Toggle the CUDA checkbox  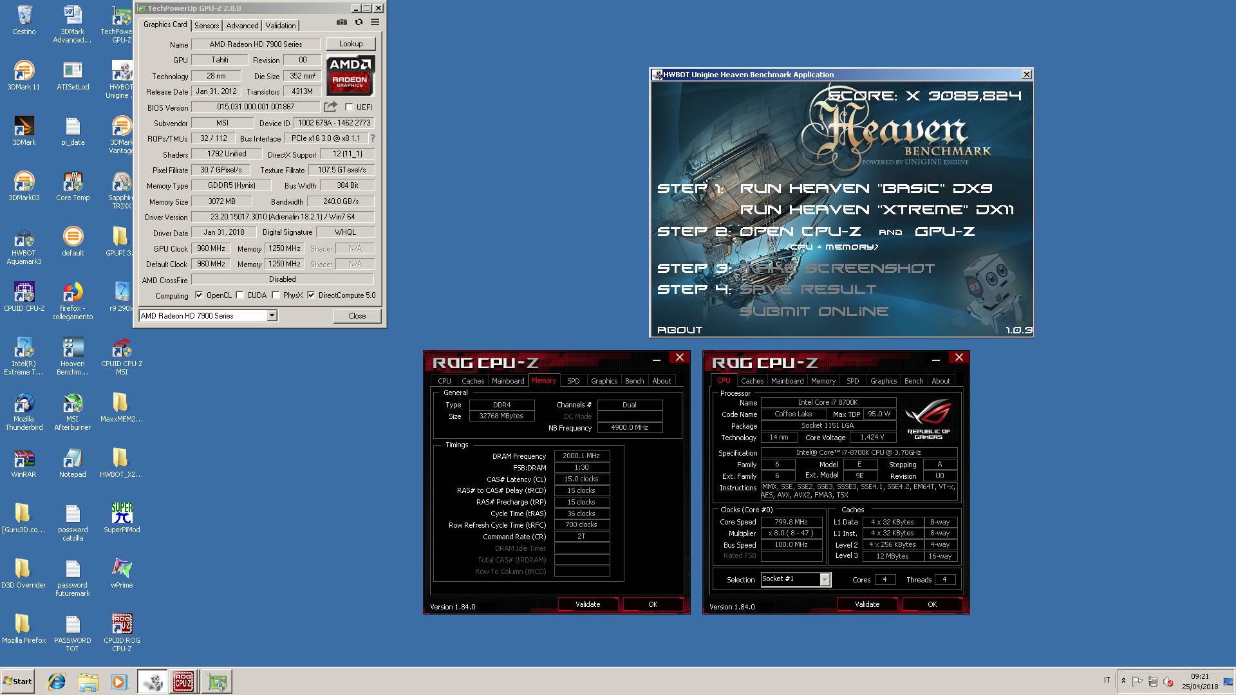point(239,295)
